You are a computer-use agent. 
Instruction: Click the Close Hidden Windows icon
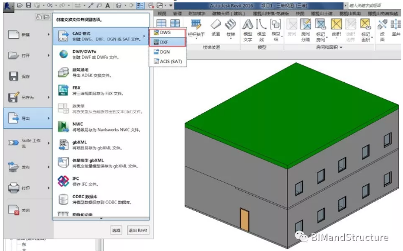tap(151, 5)
